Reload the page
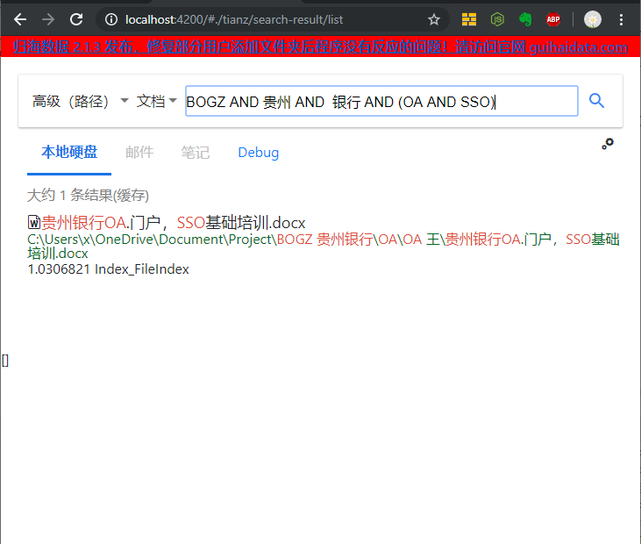This screenshot has height=544, width=641. [76, 19]
